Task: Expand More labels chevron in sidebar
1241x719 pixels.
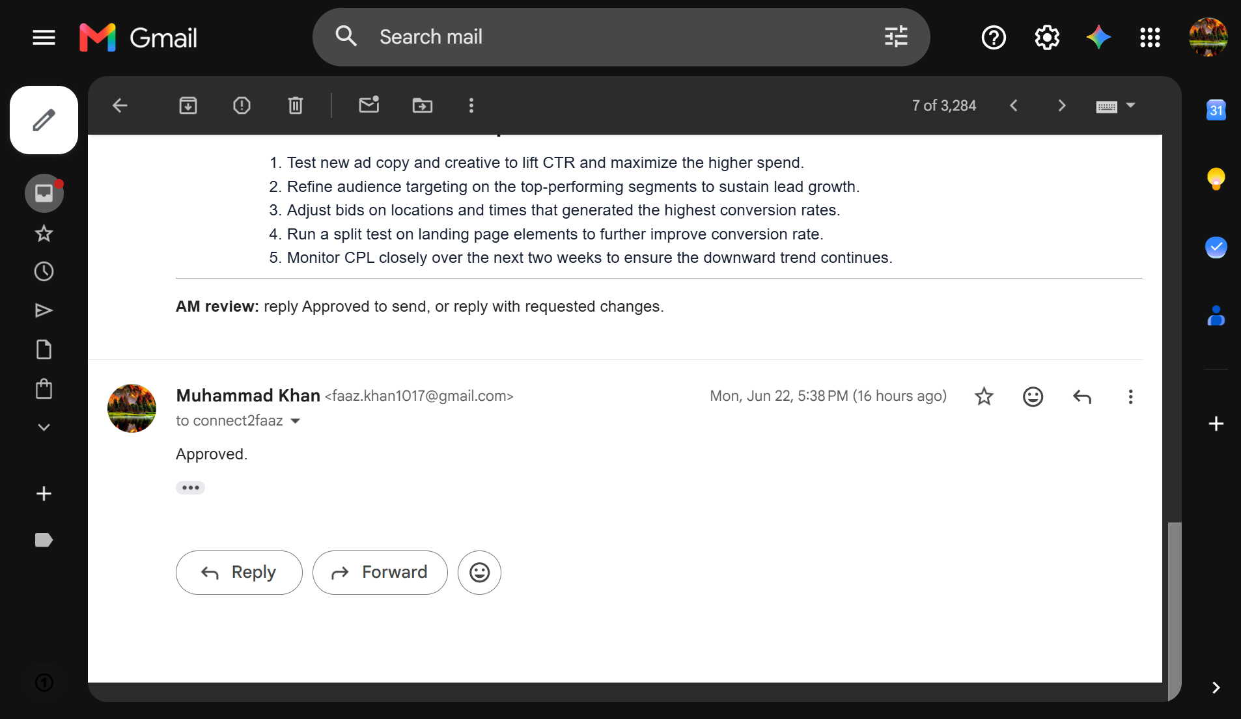Action: click(x=44, y=427)
